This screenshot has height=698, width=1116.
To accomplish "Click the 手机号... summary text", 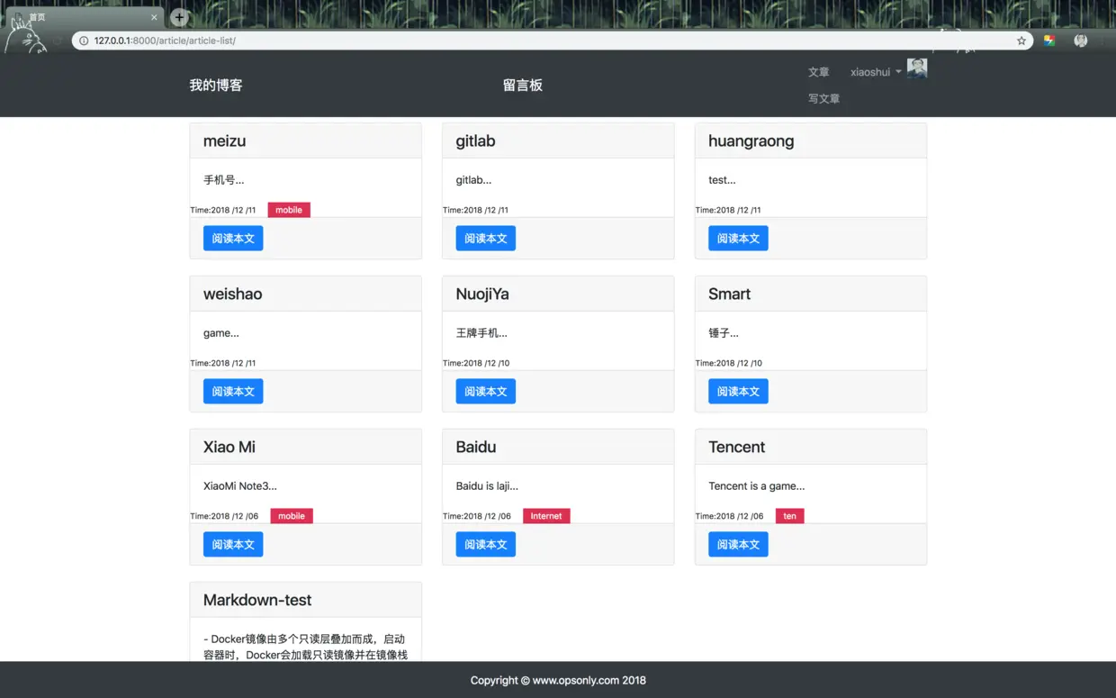I will click(223, 180).
